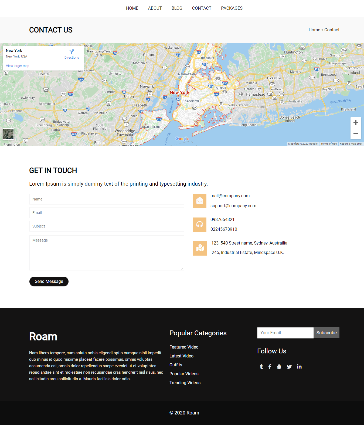Image resolution: width=364 pixels, height=425 pixels.
Task: Click the Send Message button
Action: click(x=49, y=282)
